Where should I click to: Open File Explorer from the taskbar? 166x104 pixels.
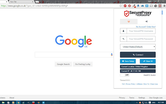click(3, 102)
